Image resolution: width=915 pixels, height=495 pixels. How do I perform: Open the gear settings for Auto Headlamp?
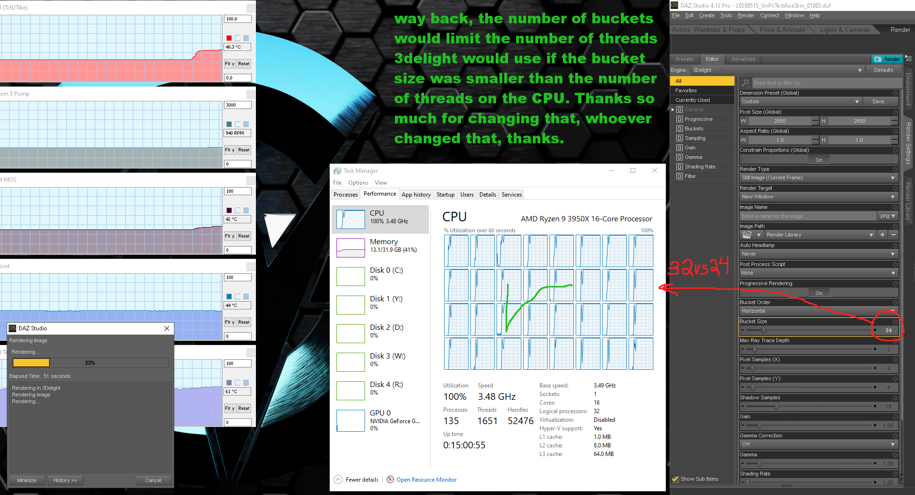coord(895,245)
